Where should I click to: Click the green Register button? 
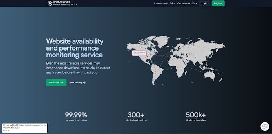[218, 3]
